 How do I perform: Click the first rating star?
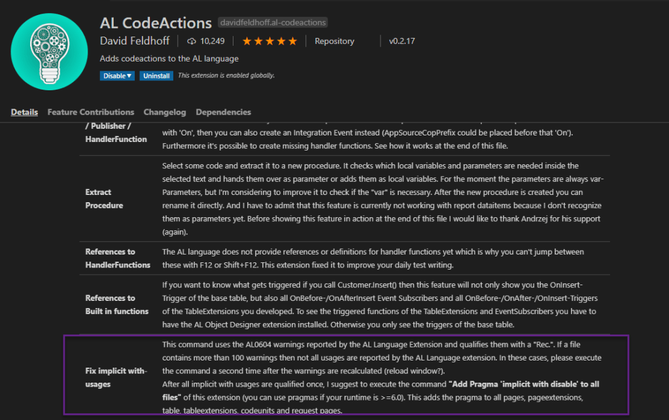[x=247, y=41]
